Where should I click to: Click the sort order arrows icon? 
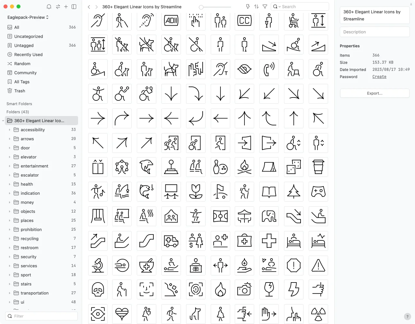256,6
